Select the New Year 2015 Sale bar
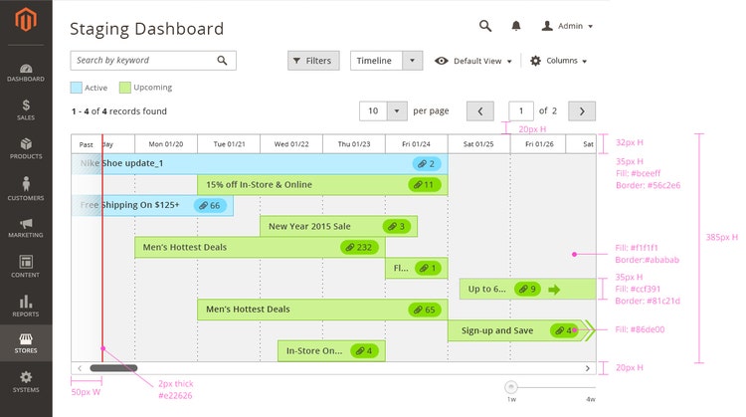 click(338, 227)
